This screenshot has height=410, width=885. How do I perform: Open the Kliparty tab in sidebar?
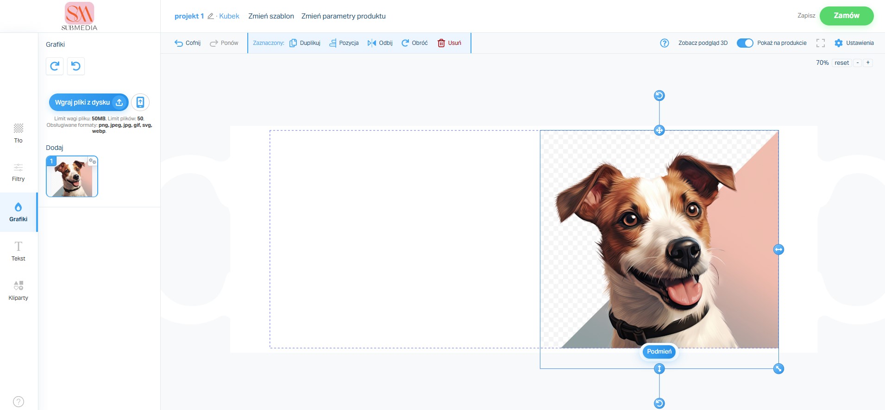click(x=19, y=291)
